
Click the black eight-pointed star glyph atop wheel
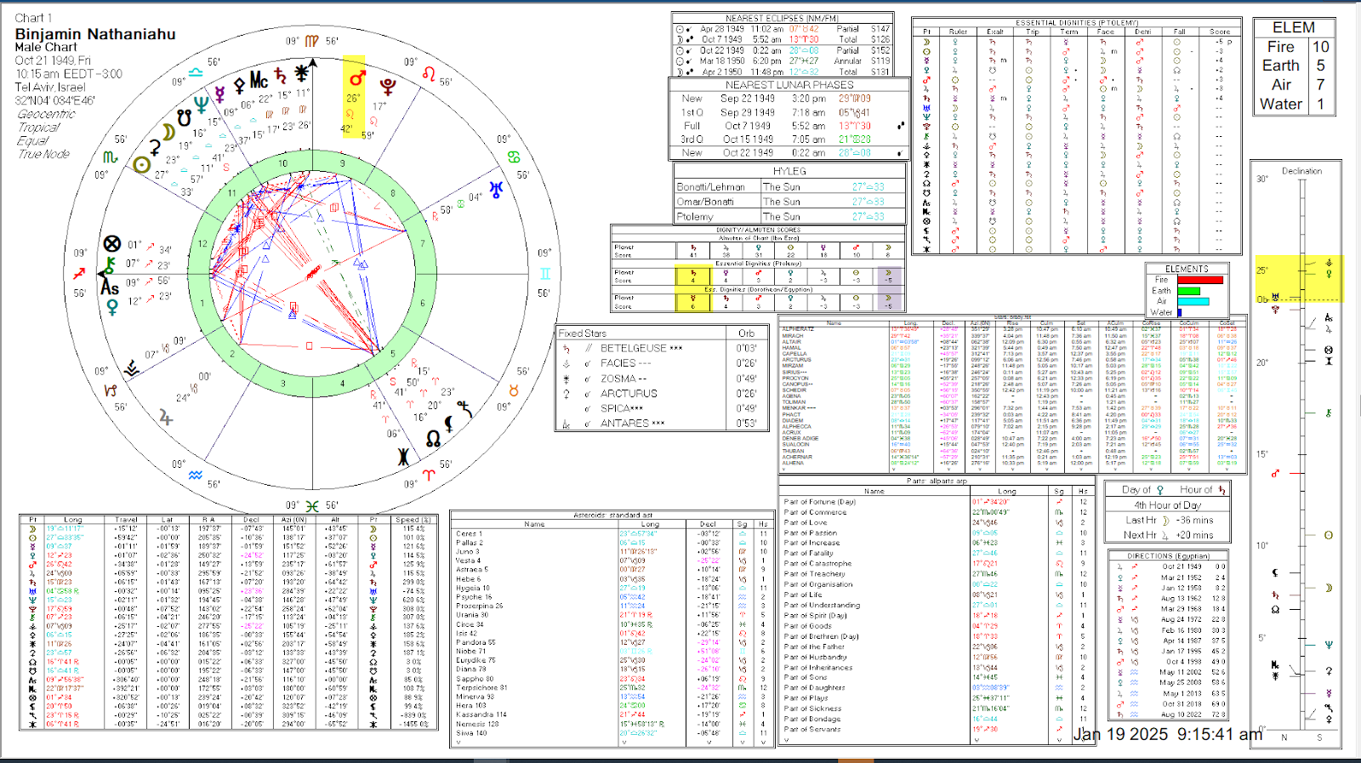[302, 72]
